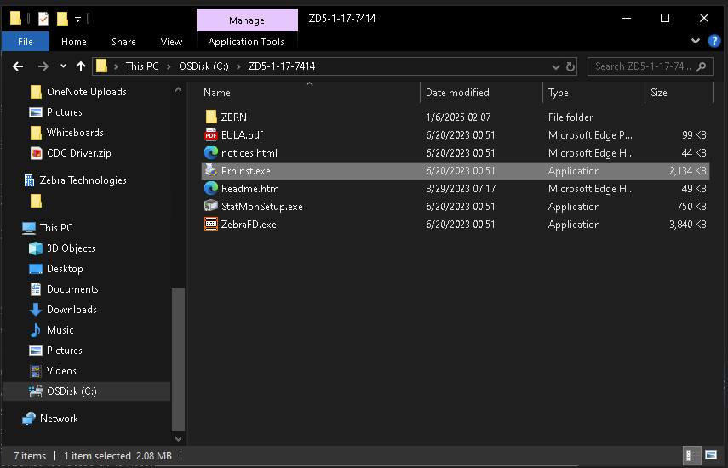Click the EULA.pdf file icon
The width and height of the screenshot is (728, 468).
tap(211, 135)
